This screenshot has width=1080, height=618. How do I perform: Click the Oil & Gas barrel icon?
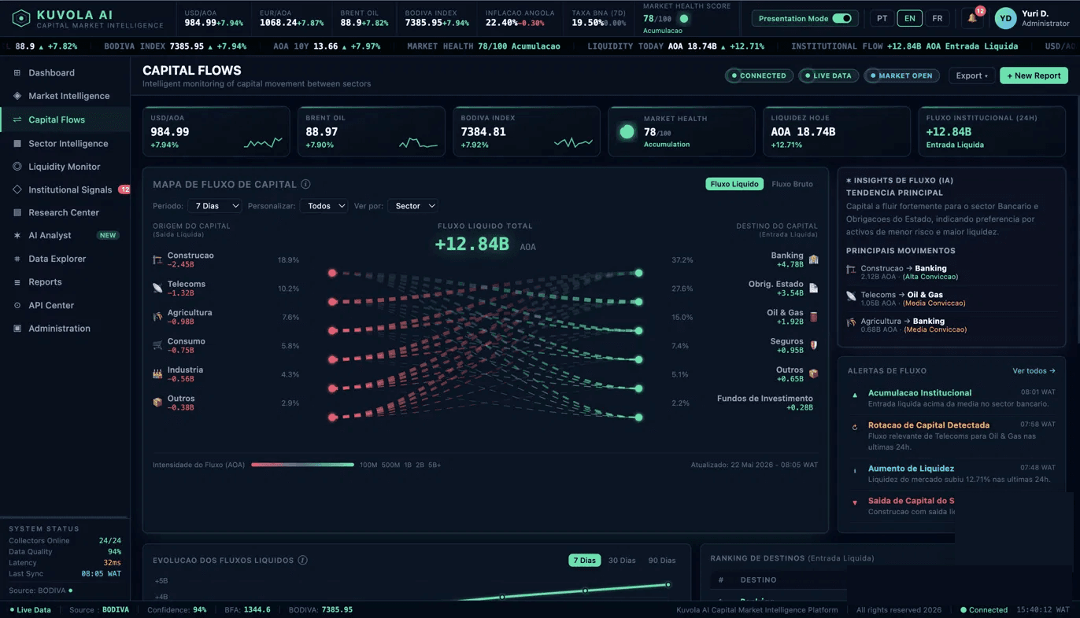[x=813, y=317]
